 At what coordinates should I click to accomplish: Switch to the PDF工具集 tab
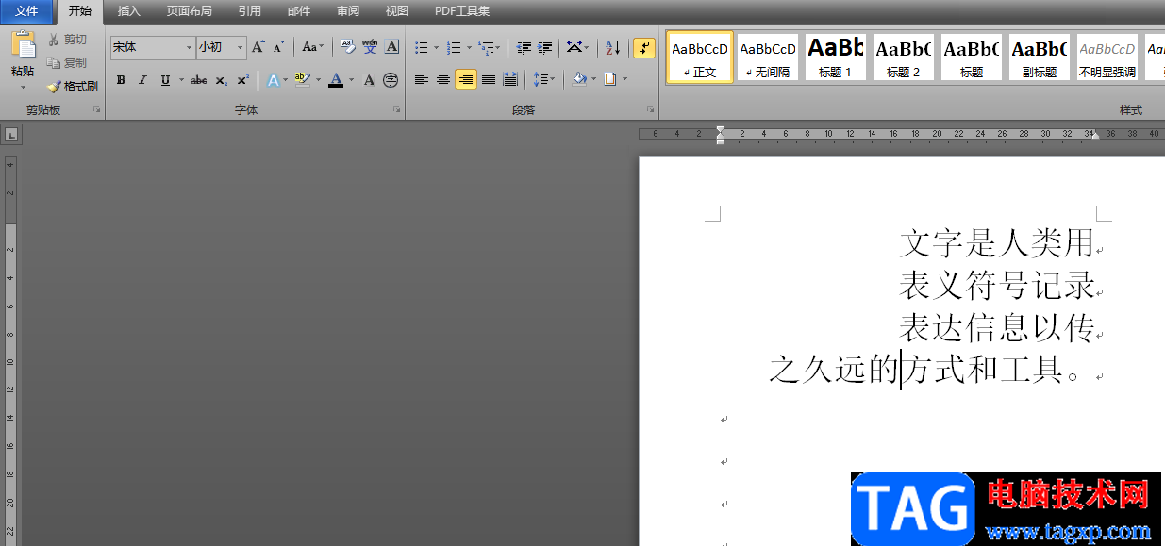pos(462,11)
